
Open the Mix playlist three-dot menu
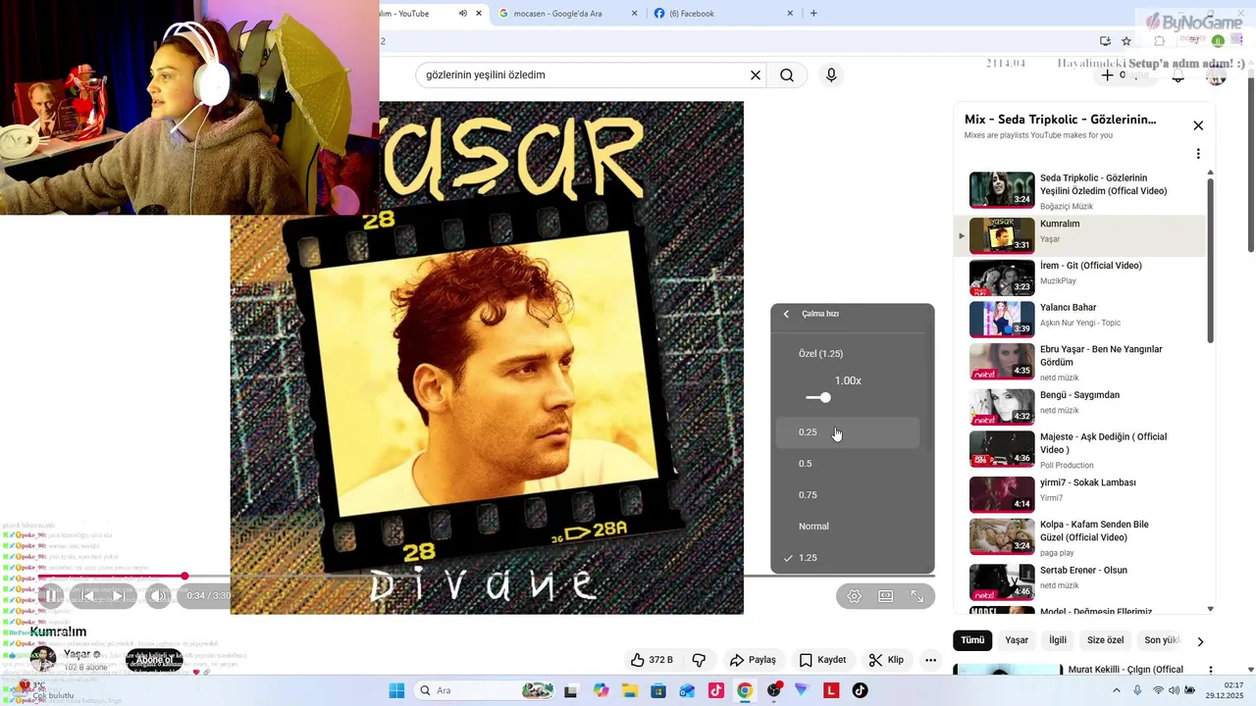point(1198,154)
